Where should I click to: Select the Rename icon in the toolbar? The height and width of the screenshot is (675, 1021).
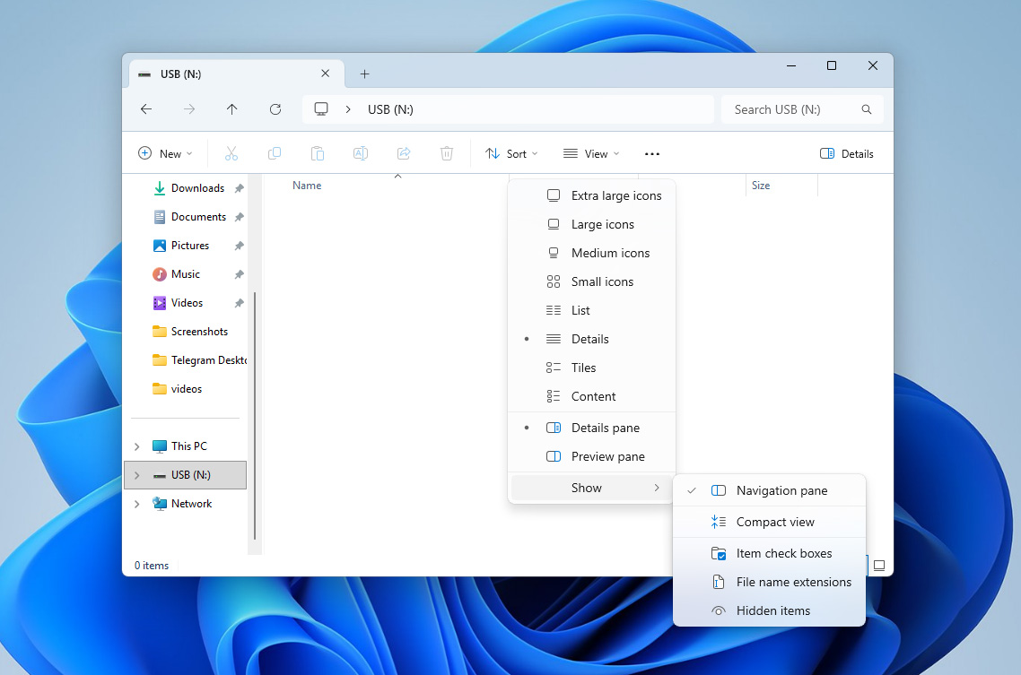pos(361,152)
